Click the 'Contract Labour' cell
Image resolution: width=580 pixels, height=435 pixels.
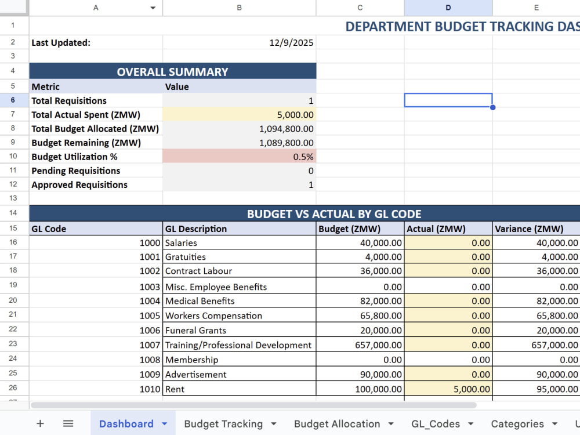pyautogui.click(x=240, y=271)
